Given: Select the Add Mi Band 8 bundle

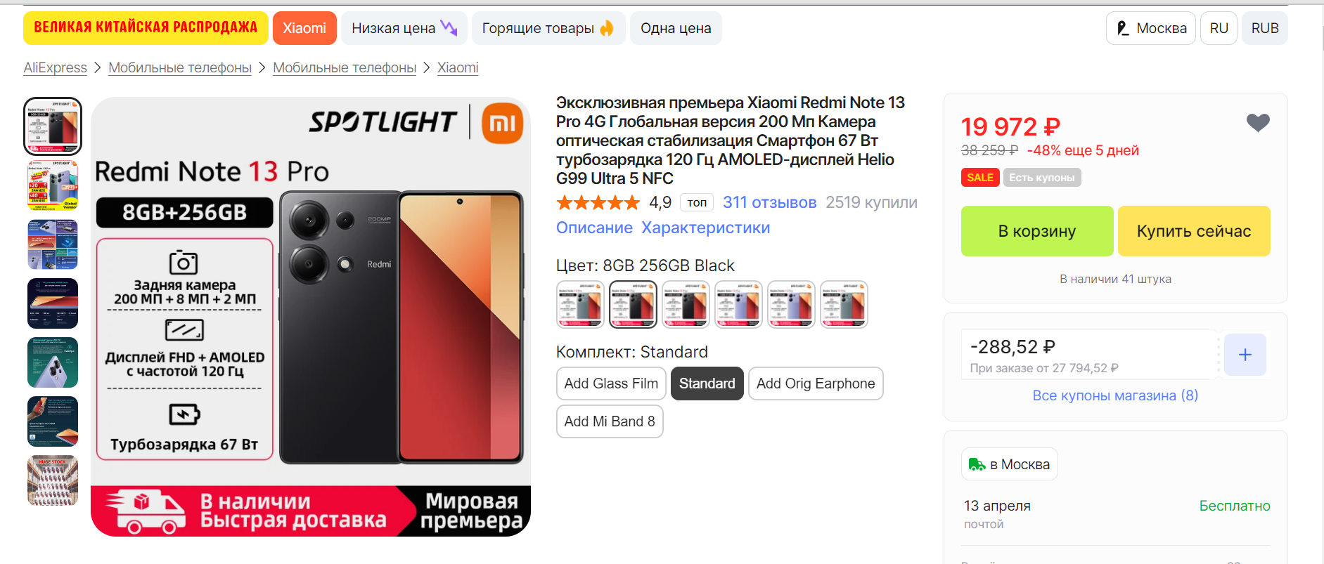Looking at the screenshot, I should tap(610, 421).
